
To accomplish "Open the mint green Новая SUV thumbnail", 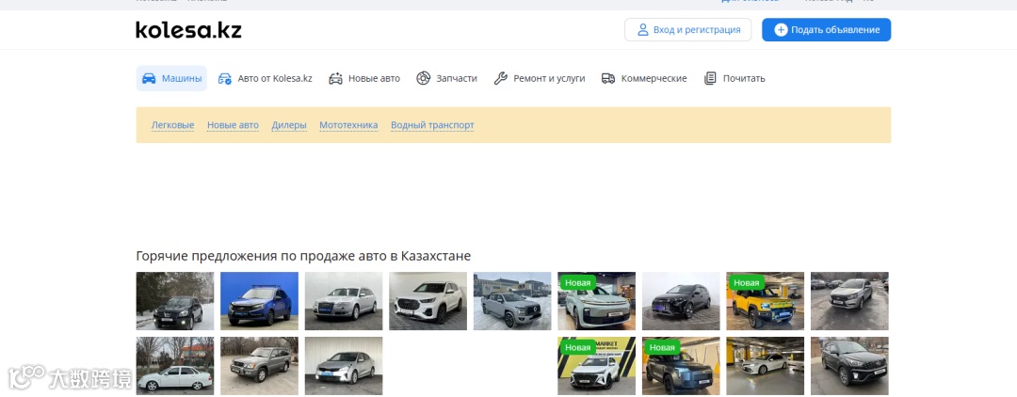I will coord(597,301).
